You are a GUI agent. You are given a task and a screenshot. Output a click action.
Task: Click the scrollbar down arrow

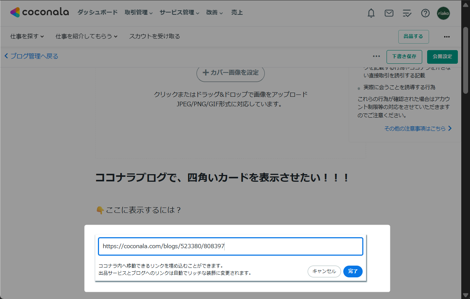click(x=466, y=295)
